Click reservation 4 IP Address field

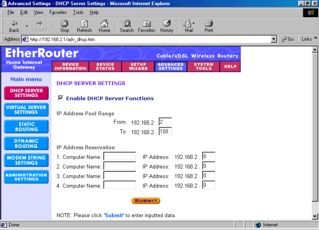[x=209, y=185]
